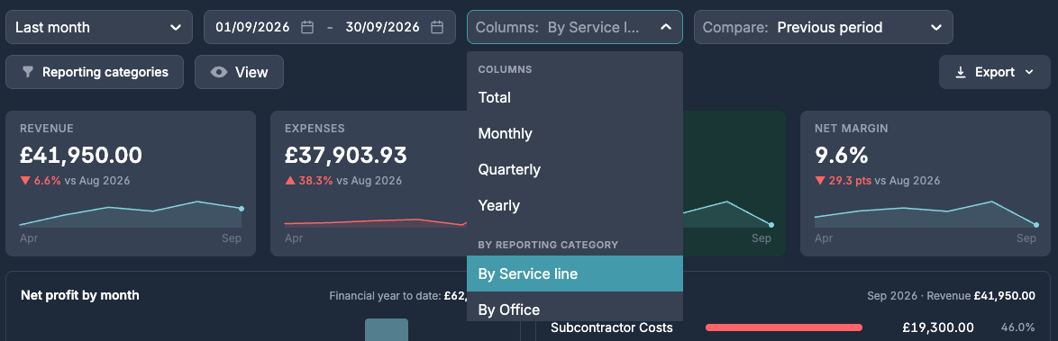Click the Revenue £41,950.00 card
Image resolution: width=1058 pixels, height=341 pixels.
pos(131,184)
